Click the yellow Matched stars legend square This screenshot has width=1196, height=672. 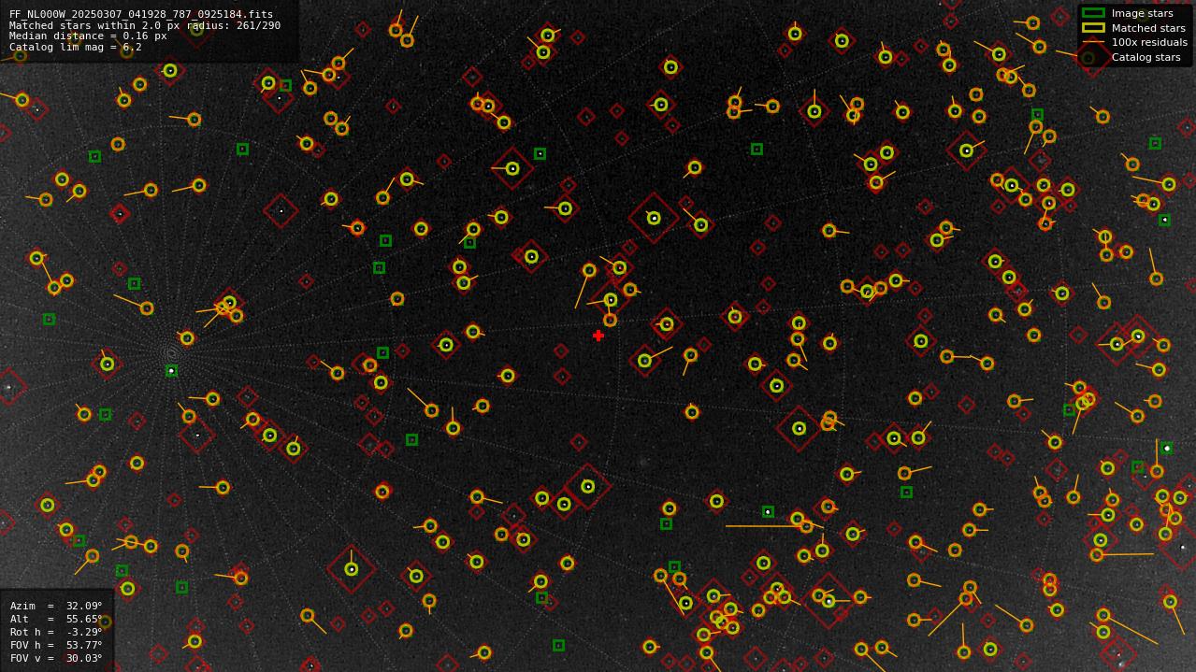(1093, 28)
